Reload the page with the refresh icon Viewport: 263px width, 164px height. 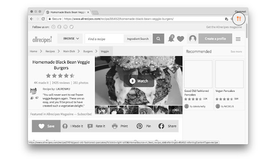click(43, 19)
